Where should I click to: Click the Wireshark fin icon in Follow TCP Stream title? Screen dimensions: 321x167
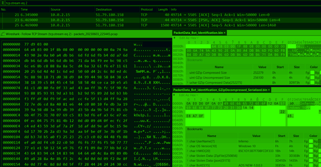tap(3, 34)
